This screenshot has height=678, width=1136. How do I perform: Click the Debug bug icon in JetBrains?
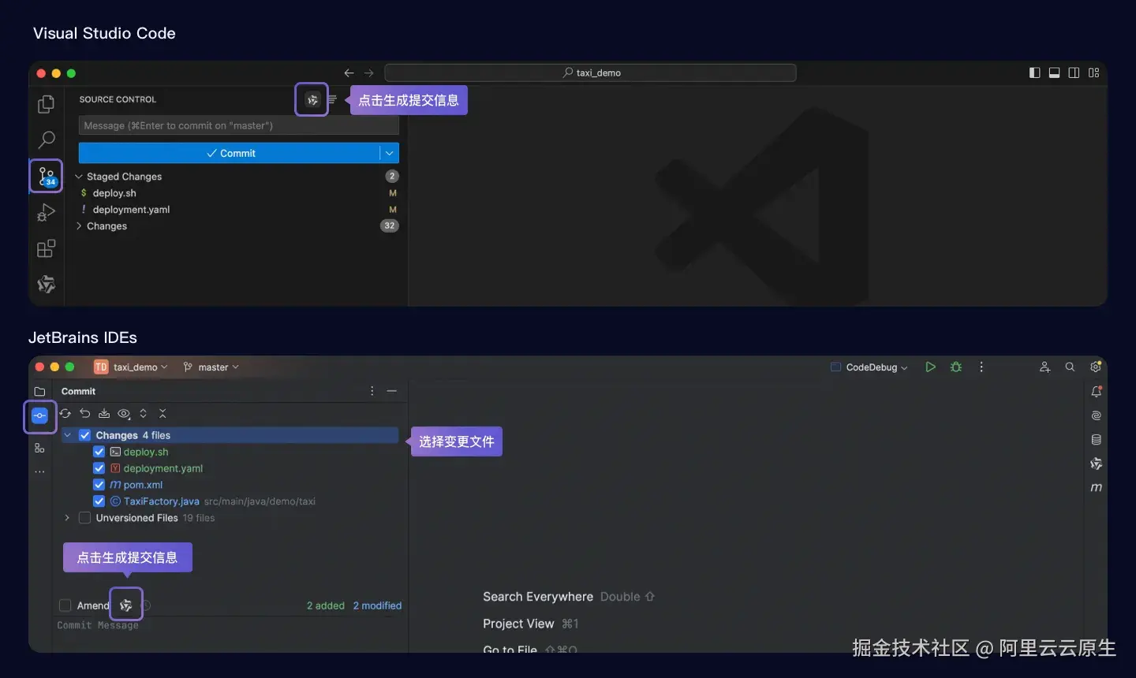tap(956, 367)
